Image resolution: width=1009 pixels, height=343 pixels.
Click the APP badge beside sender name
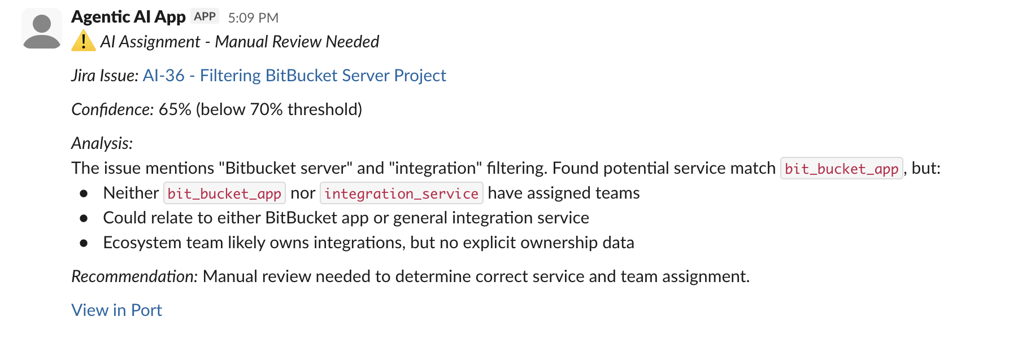pyautogui.click(x=205, y=16)
